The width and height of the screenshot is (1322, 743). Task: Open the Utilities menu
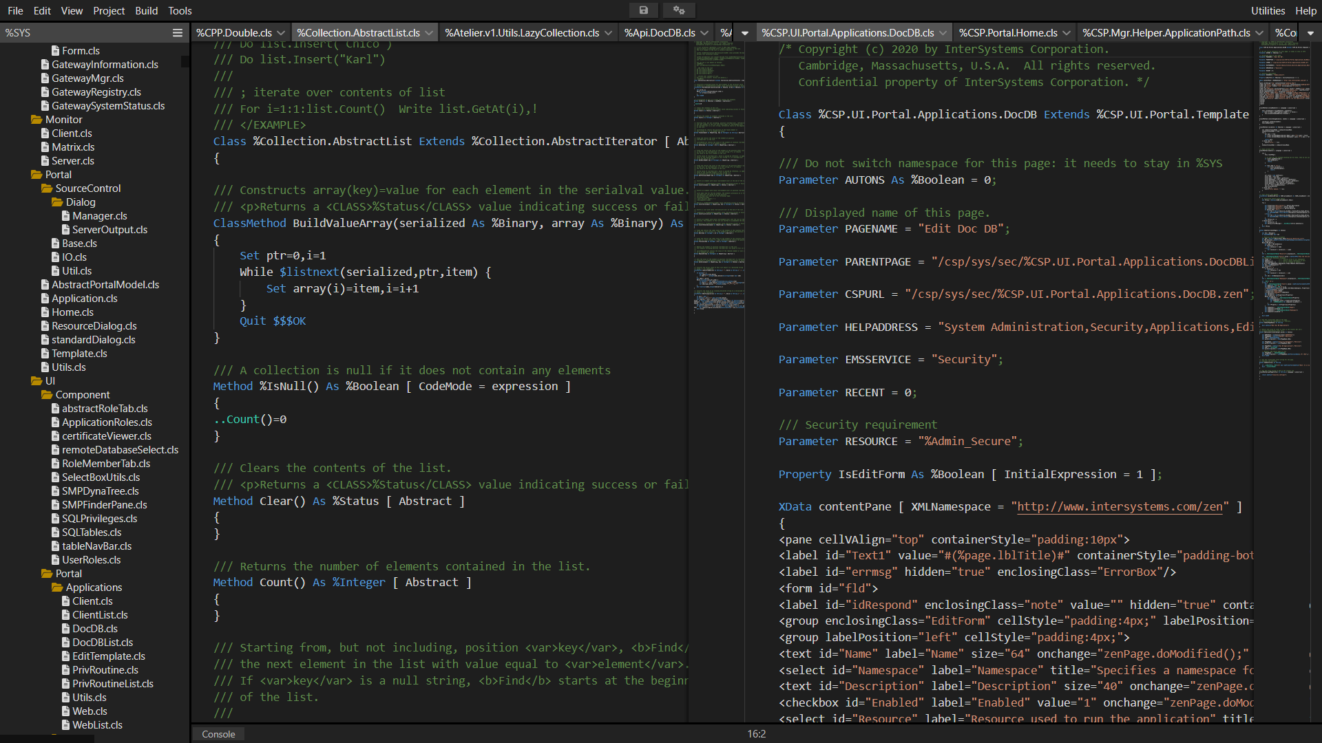[1268, 10]
